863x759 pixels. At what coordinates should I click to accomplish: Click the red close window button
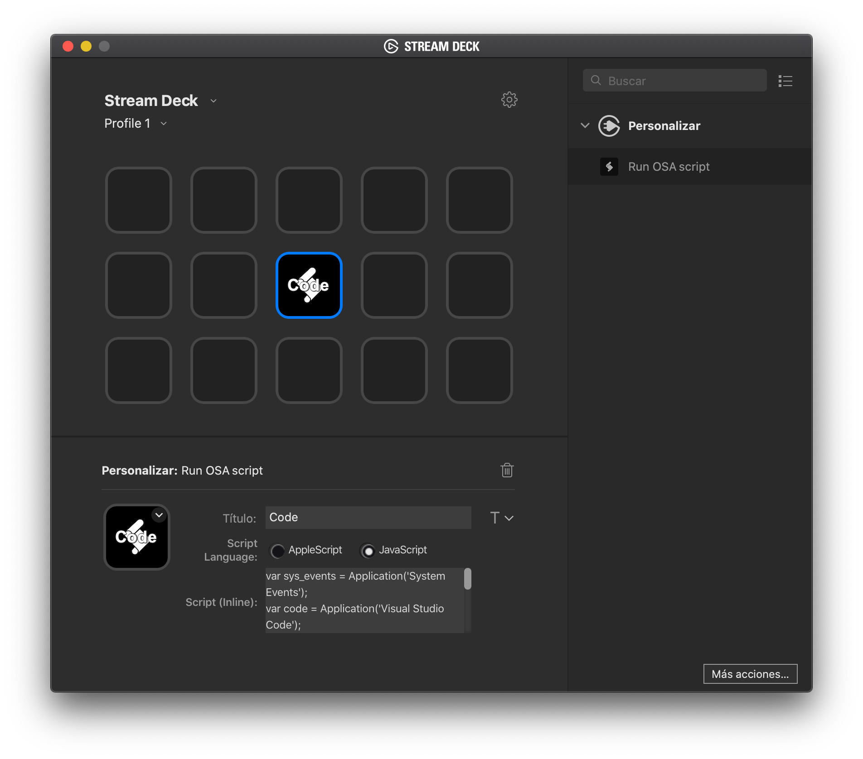pyautogui.click(x=68, y=46)
